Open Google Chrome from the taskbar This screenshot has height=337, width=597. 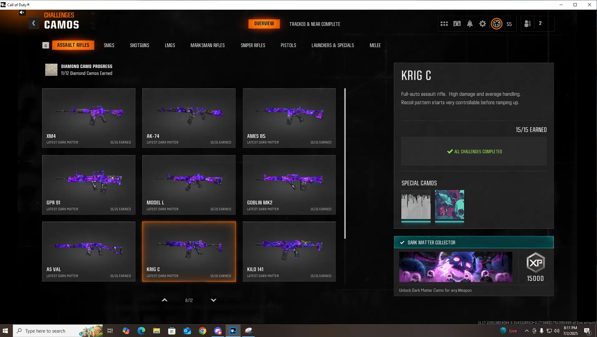pos(202,331)
